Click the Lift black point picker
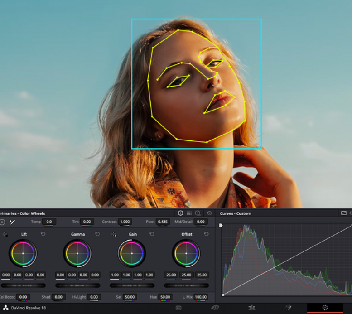The width and height of the screenshot is (352, 314). pos(5,234)
